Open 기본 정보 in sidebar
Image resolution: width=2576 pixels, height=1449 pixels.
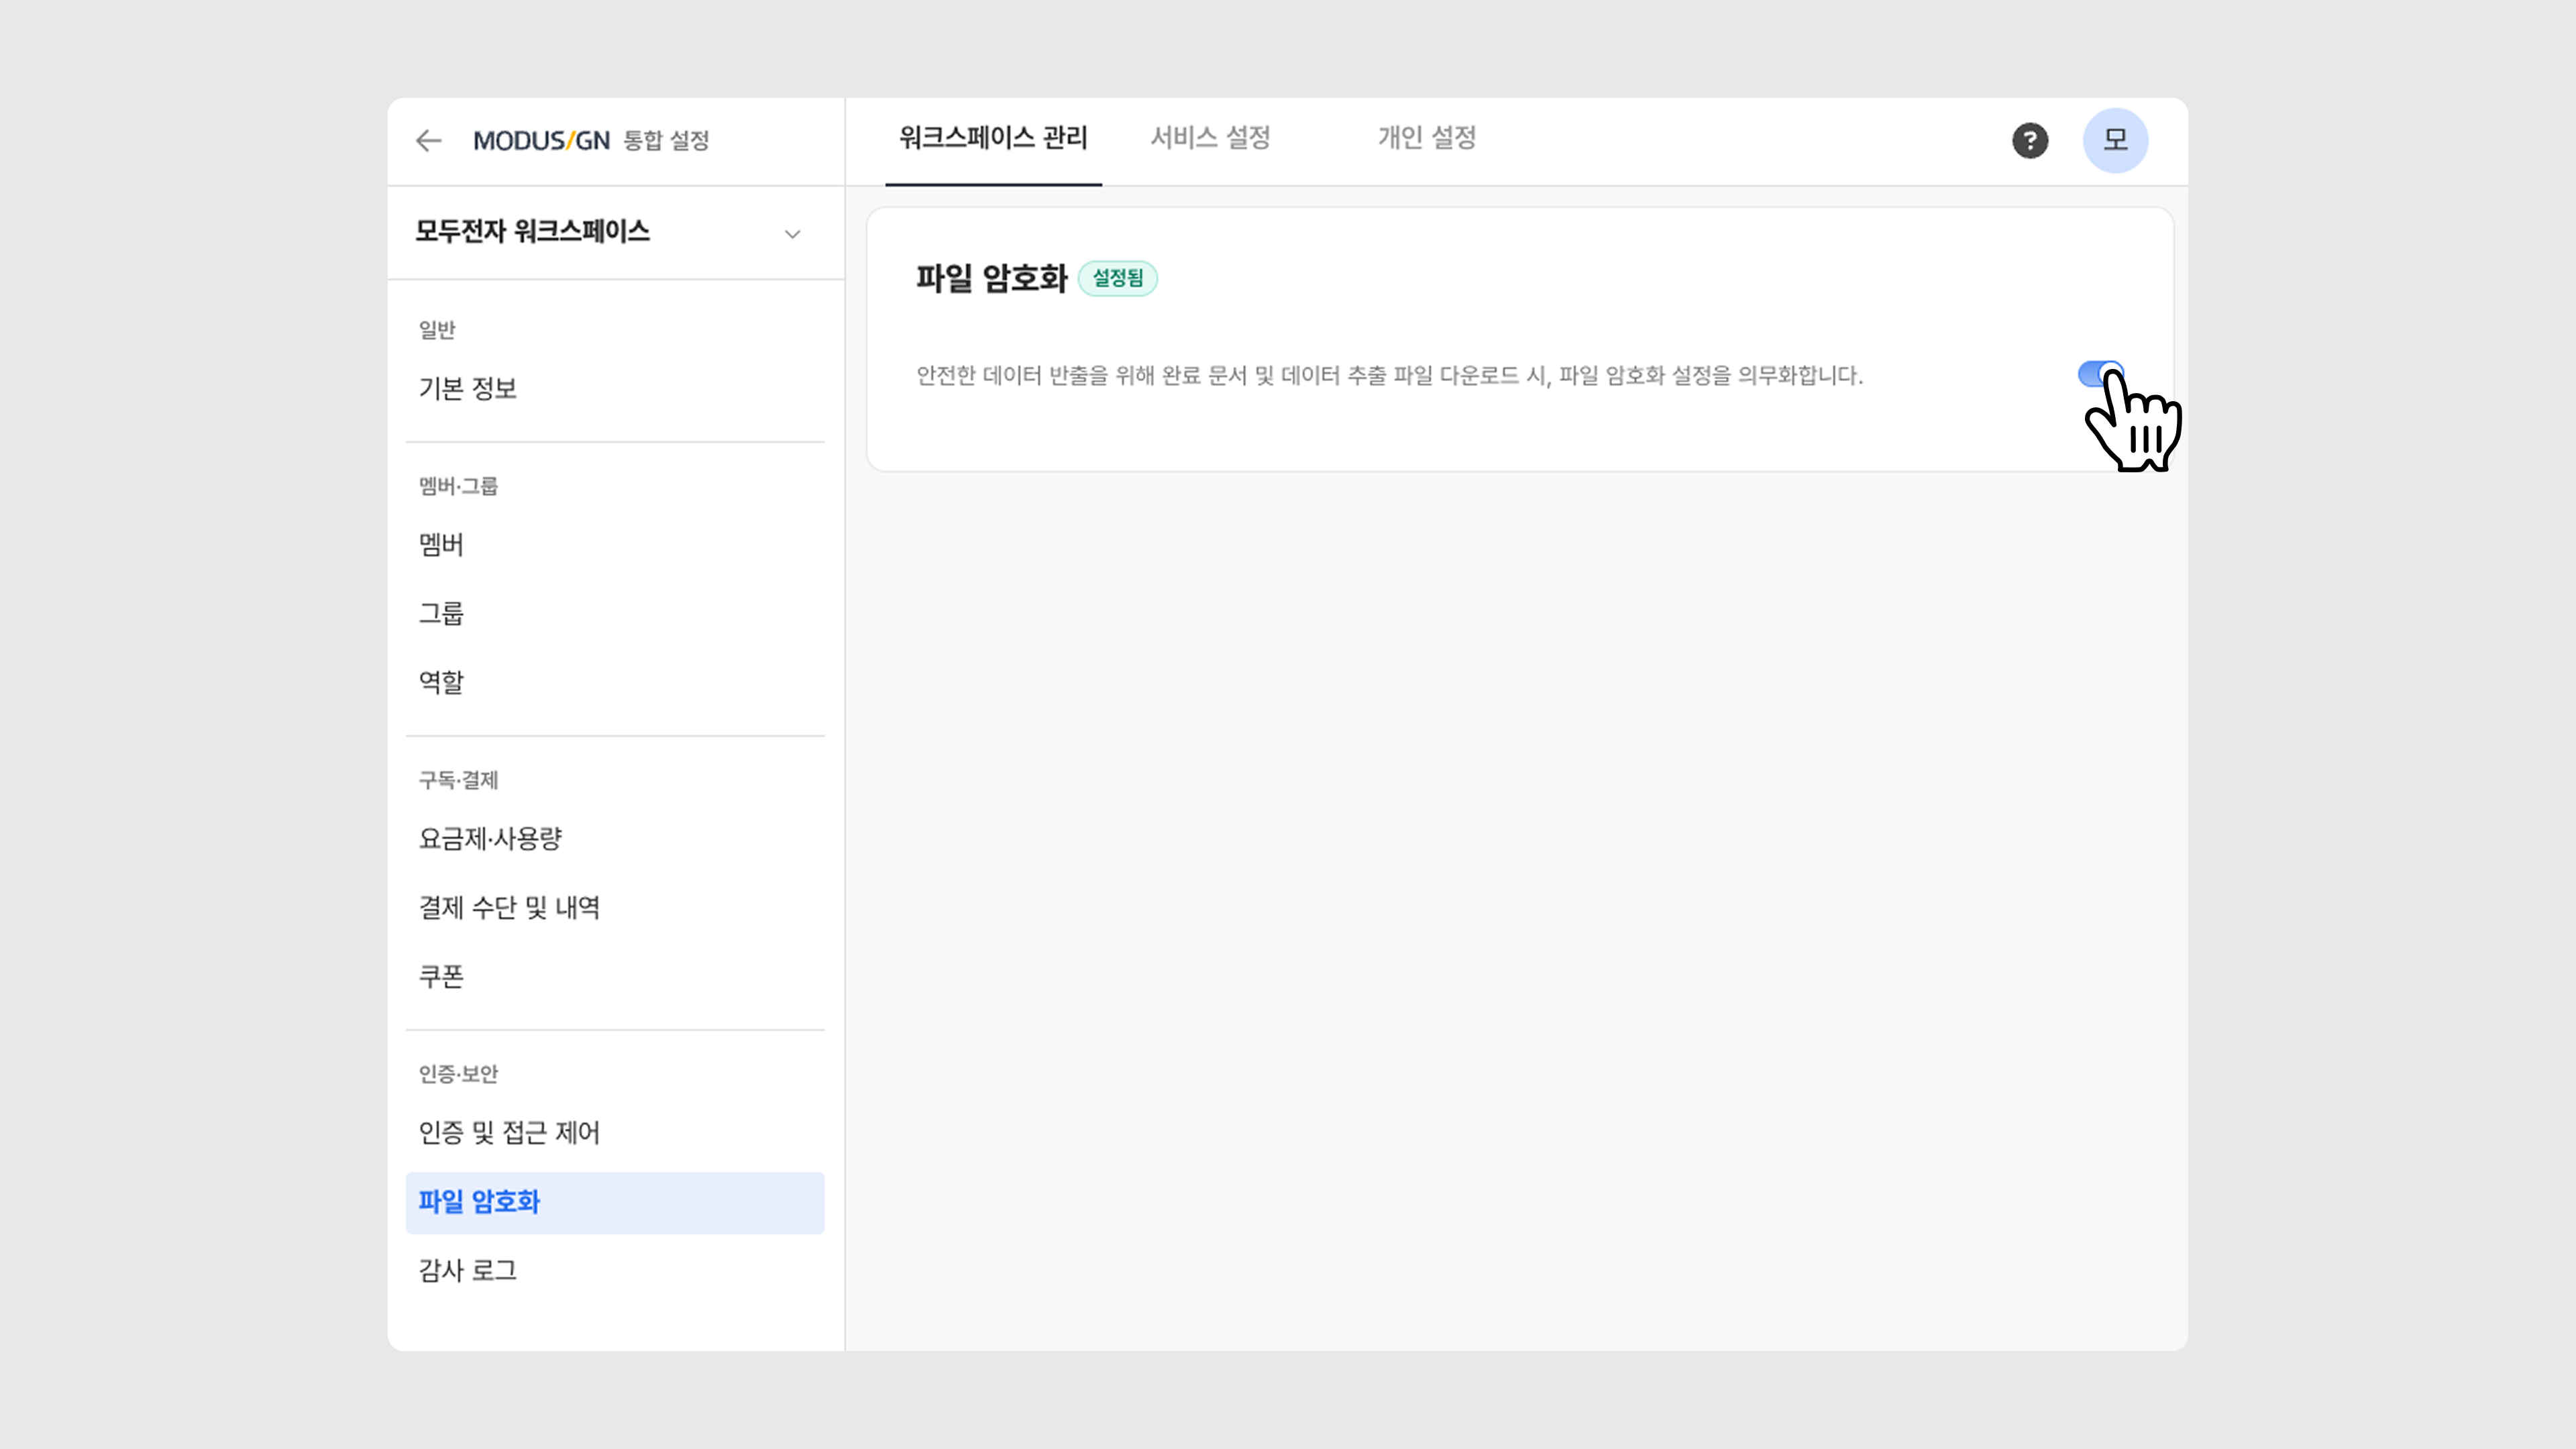[468, 388]
